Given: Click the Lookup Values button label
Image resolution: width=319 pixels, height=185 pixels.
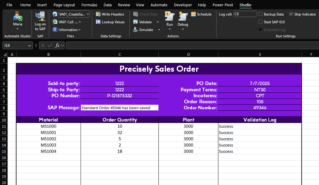Looking at the screenshot, I should click(x=113, y=22).
